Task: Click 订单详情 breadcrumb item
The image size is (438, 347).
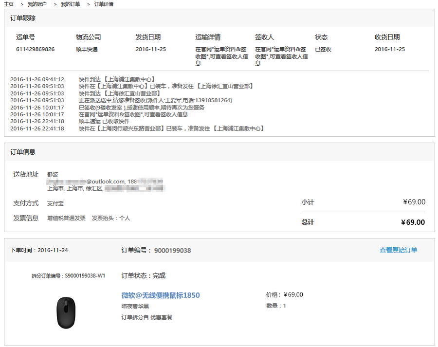Action: click(104, 4)
